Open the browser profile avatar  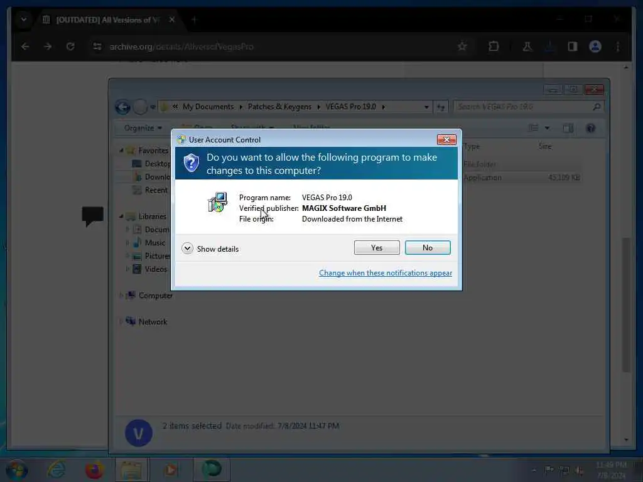click(x=595, y=46)
